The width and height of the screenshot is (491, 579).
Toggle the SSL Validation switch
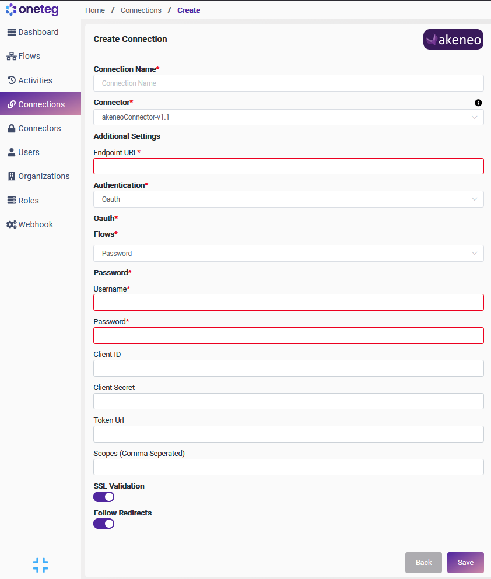104,497
